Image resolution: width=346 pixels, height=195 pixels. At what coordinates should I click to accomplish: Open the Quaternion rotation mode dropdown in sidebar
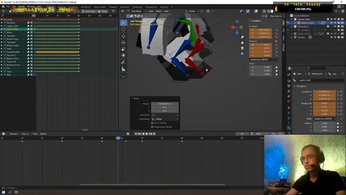coord(264,60)
